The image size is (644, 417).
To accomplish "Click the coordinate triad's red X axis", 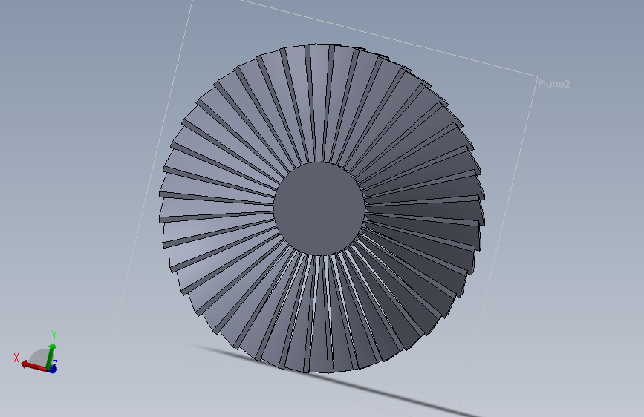I will (33, 366).
